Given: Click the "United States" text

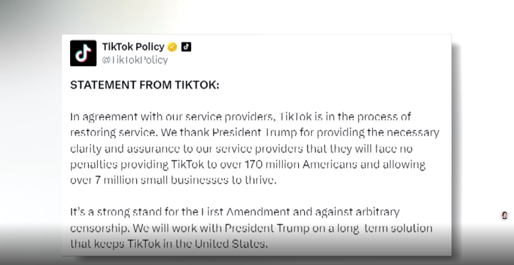Looking at the screenshot, I should point(231,244).
